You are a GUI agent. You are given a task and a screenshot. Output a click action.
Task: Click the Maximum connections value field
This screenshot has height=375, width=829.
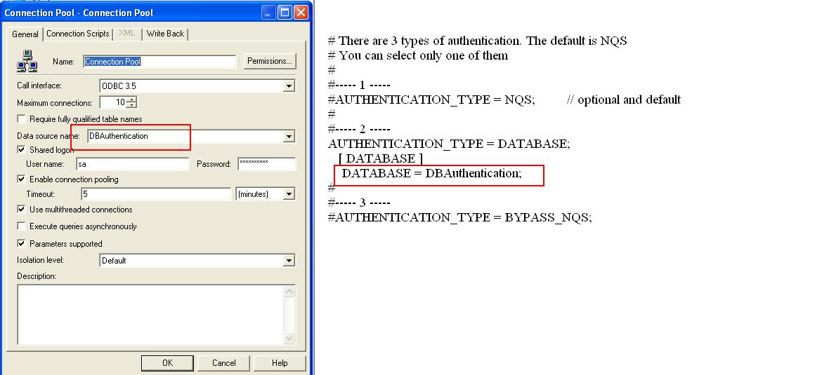point(113,102)
